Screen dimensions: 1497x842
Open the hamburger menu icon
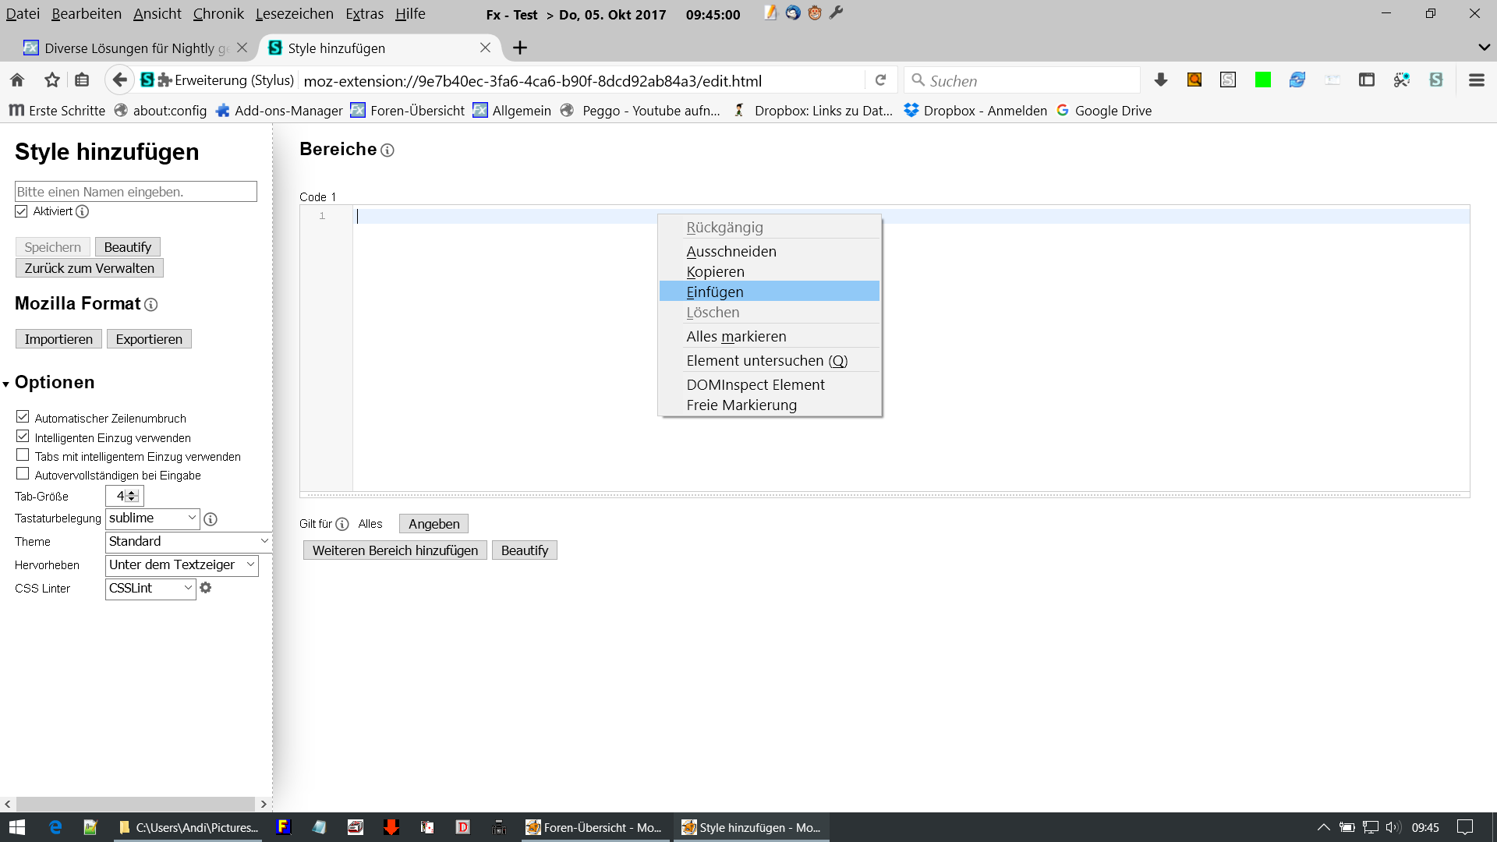pyautogui.click(x=1476, y=80)
